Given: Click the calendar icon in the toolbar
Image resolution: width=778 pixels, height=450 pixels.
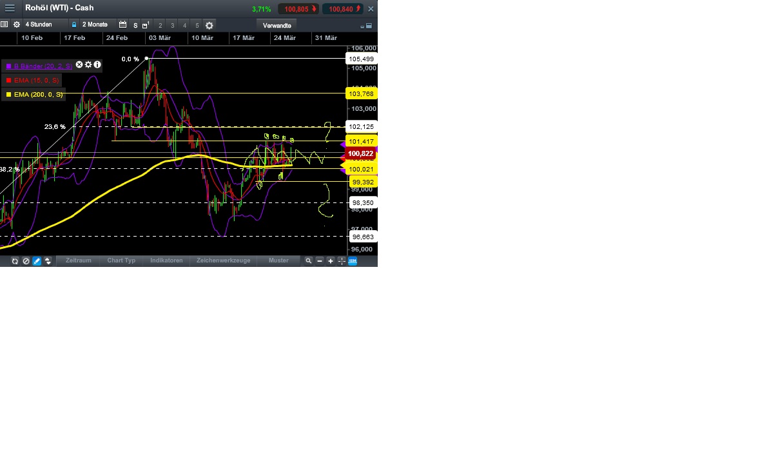Looking at the screenshot, I should 122,25.
